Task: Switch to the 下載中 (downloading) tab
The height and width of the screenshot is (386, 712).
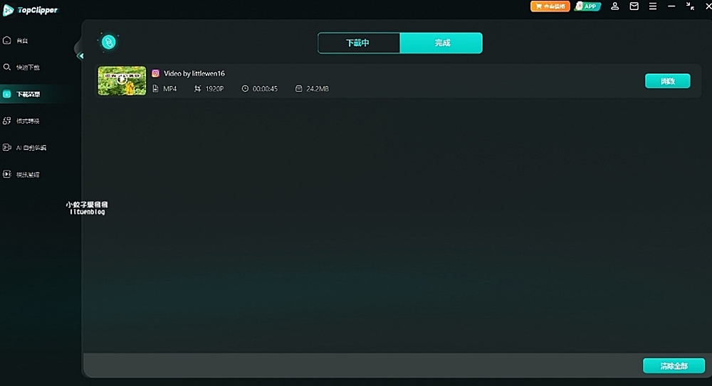Action: pos(358,43)
